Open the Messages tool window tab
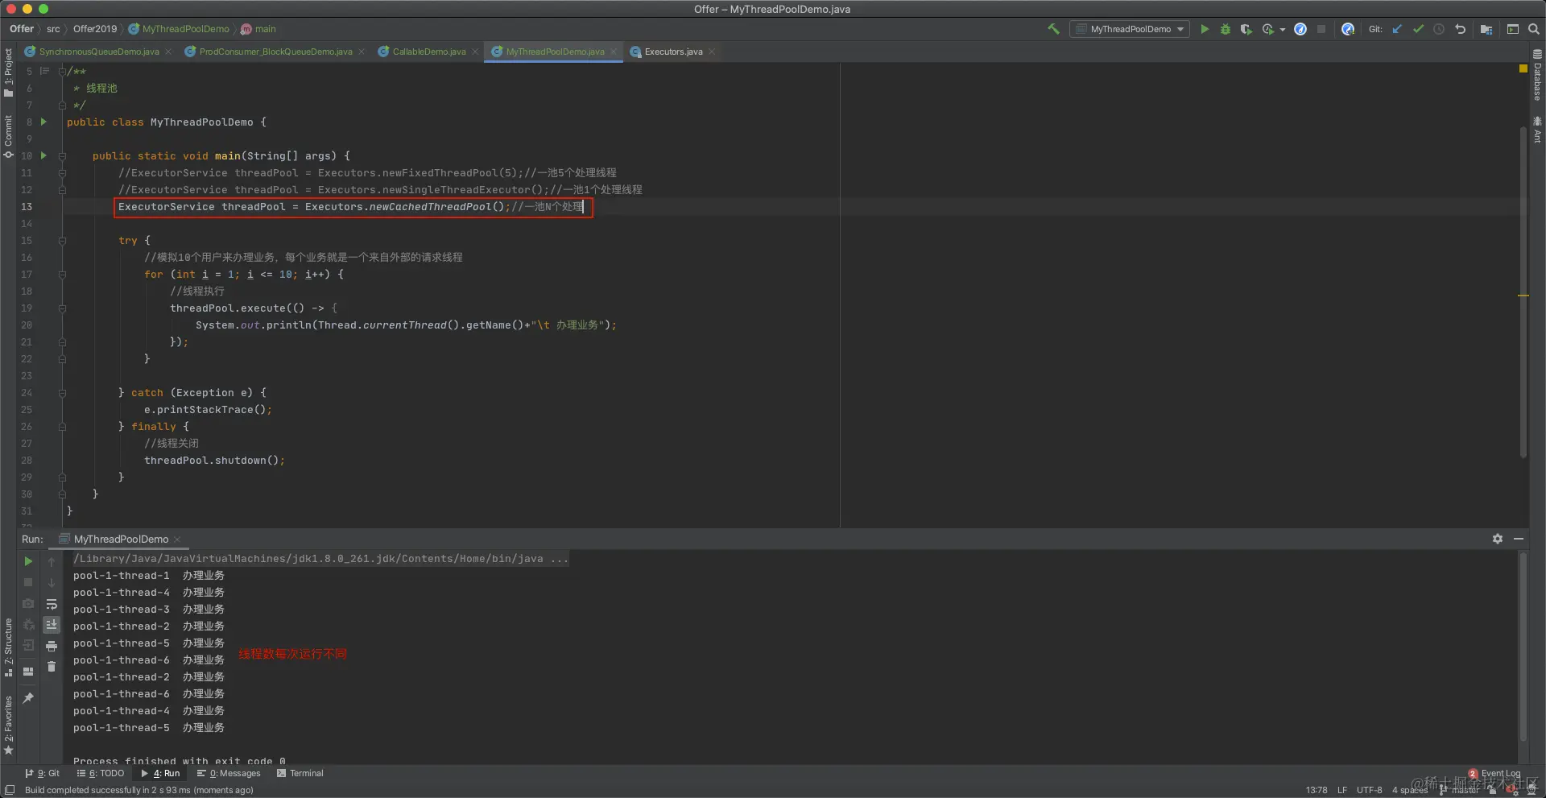Image resolution: width=1546 pixels, height=798 pixels. coord(229,773)
